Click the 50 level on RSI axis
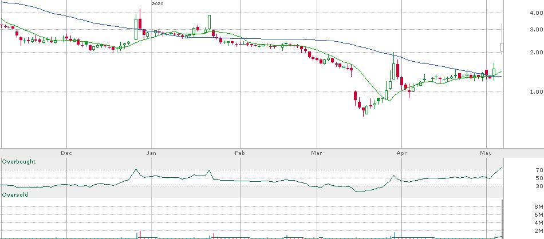The width and height of the screenshot is (544, 239). 539,178
